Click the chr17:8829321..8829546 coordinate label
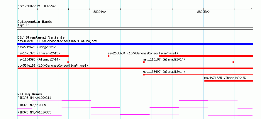Viewport: 261px width, 119px height. (x=37, y=6)
